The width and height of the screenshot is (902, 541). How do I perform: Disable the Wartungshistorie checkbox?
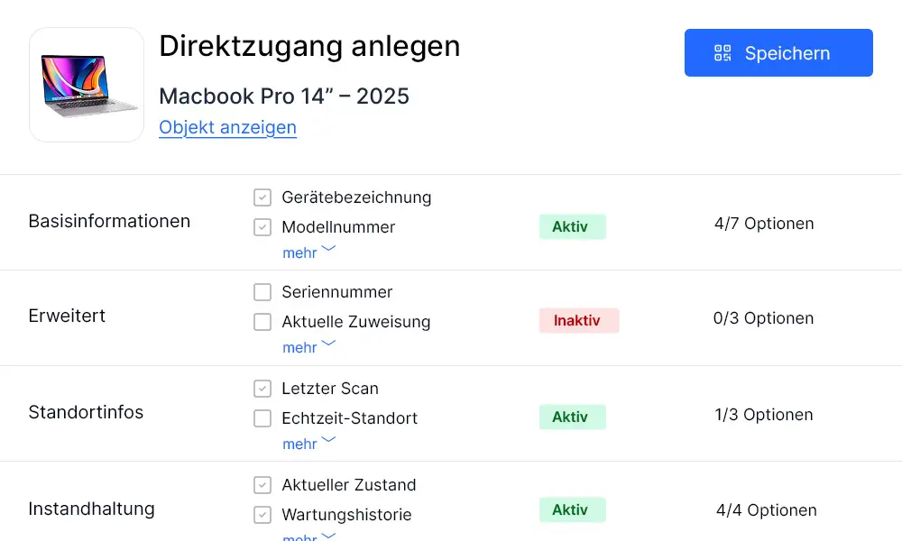[262, 515]
